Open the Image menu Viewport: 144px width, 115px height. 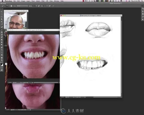(x=23, y=1)
